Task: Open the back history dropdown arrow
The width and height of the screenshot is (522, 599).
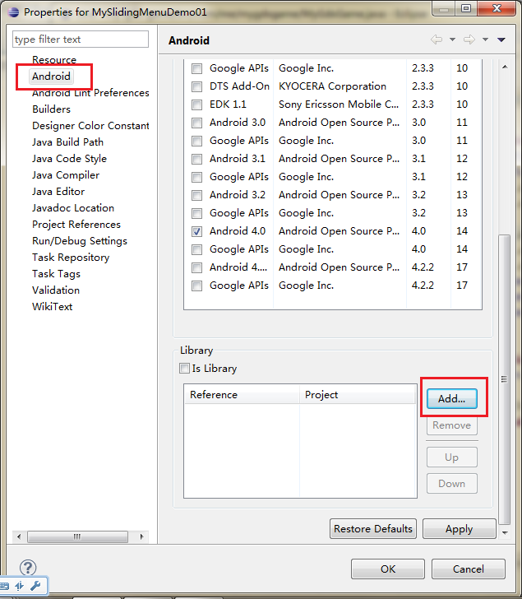Action: [452, 39]
